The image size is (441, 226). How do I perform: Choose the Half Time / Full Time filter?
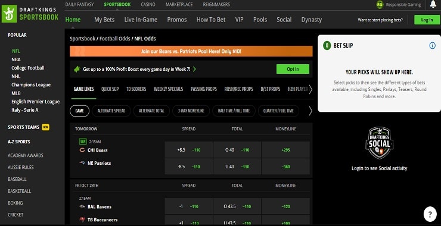[x=234, y=111]
